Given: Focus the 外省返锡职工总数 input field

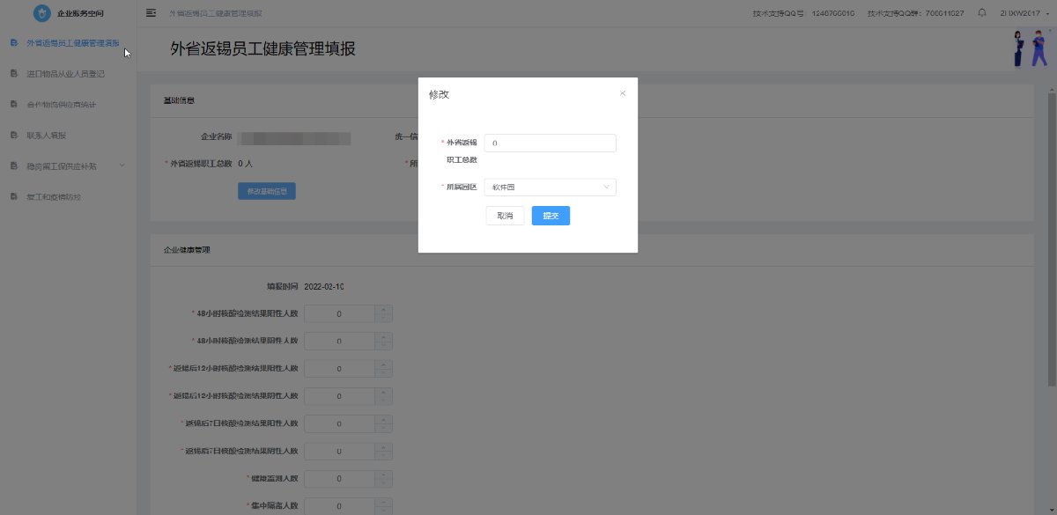Looking at the screenshot, I should 550,143.
